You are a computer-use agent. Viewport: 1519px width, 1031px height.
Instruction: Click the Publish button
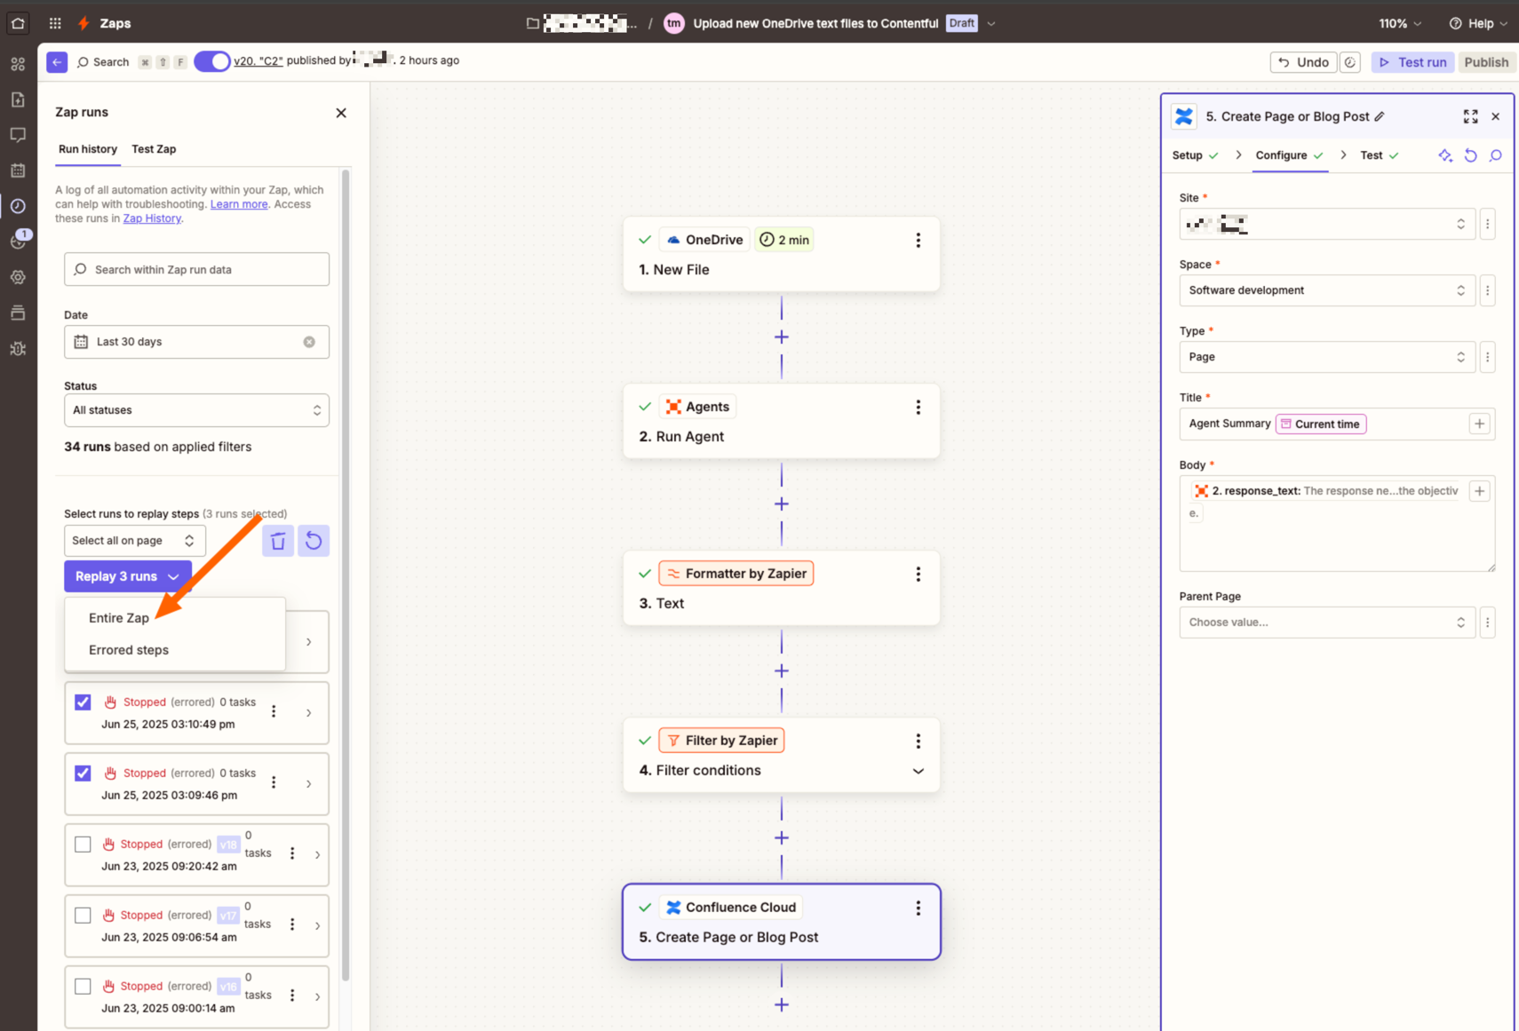[x=1486, y=62]
